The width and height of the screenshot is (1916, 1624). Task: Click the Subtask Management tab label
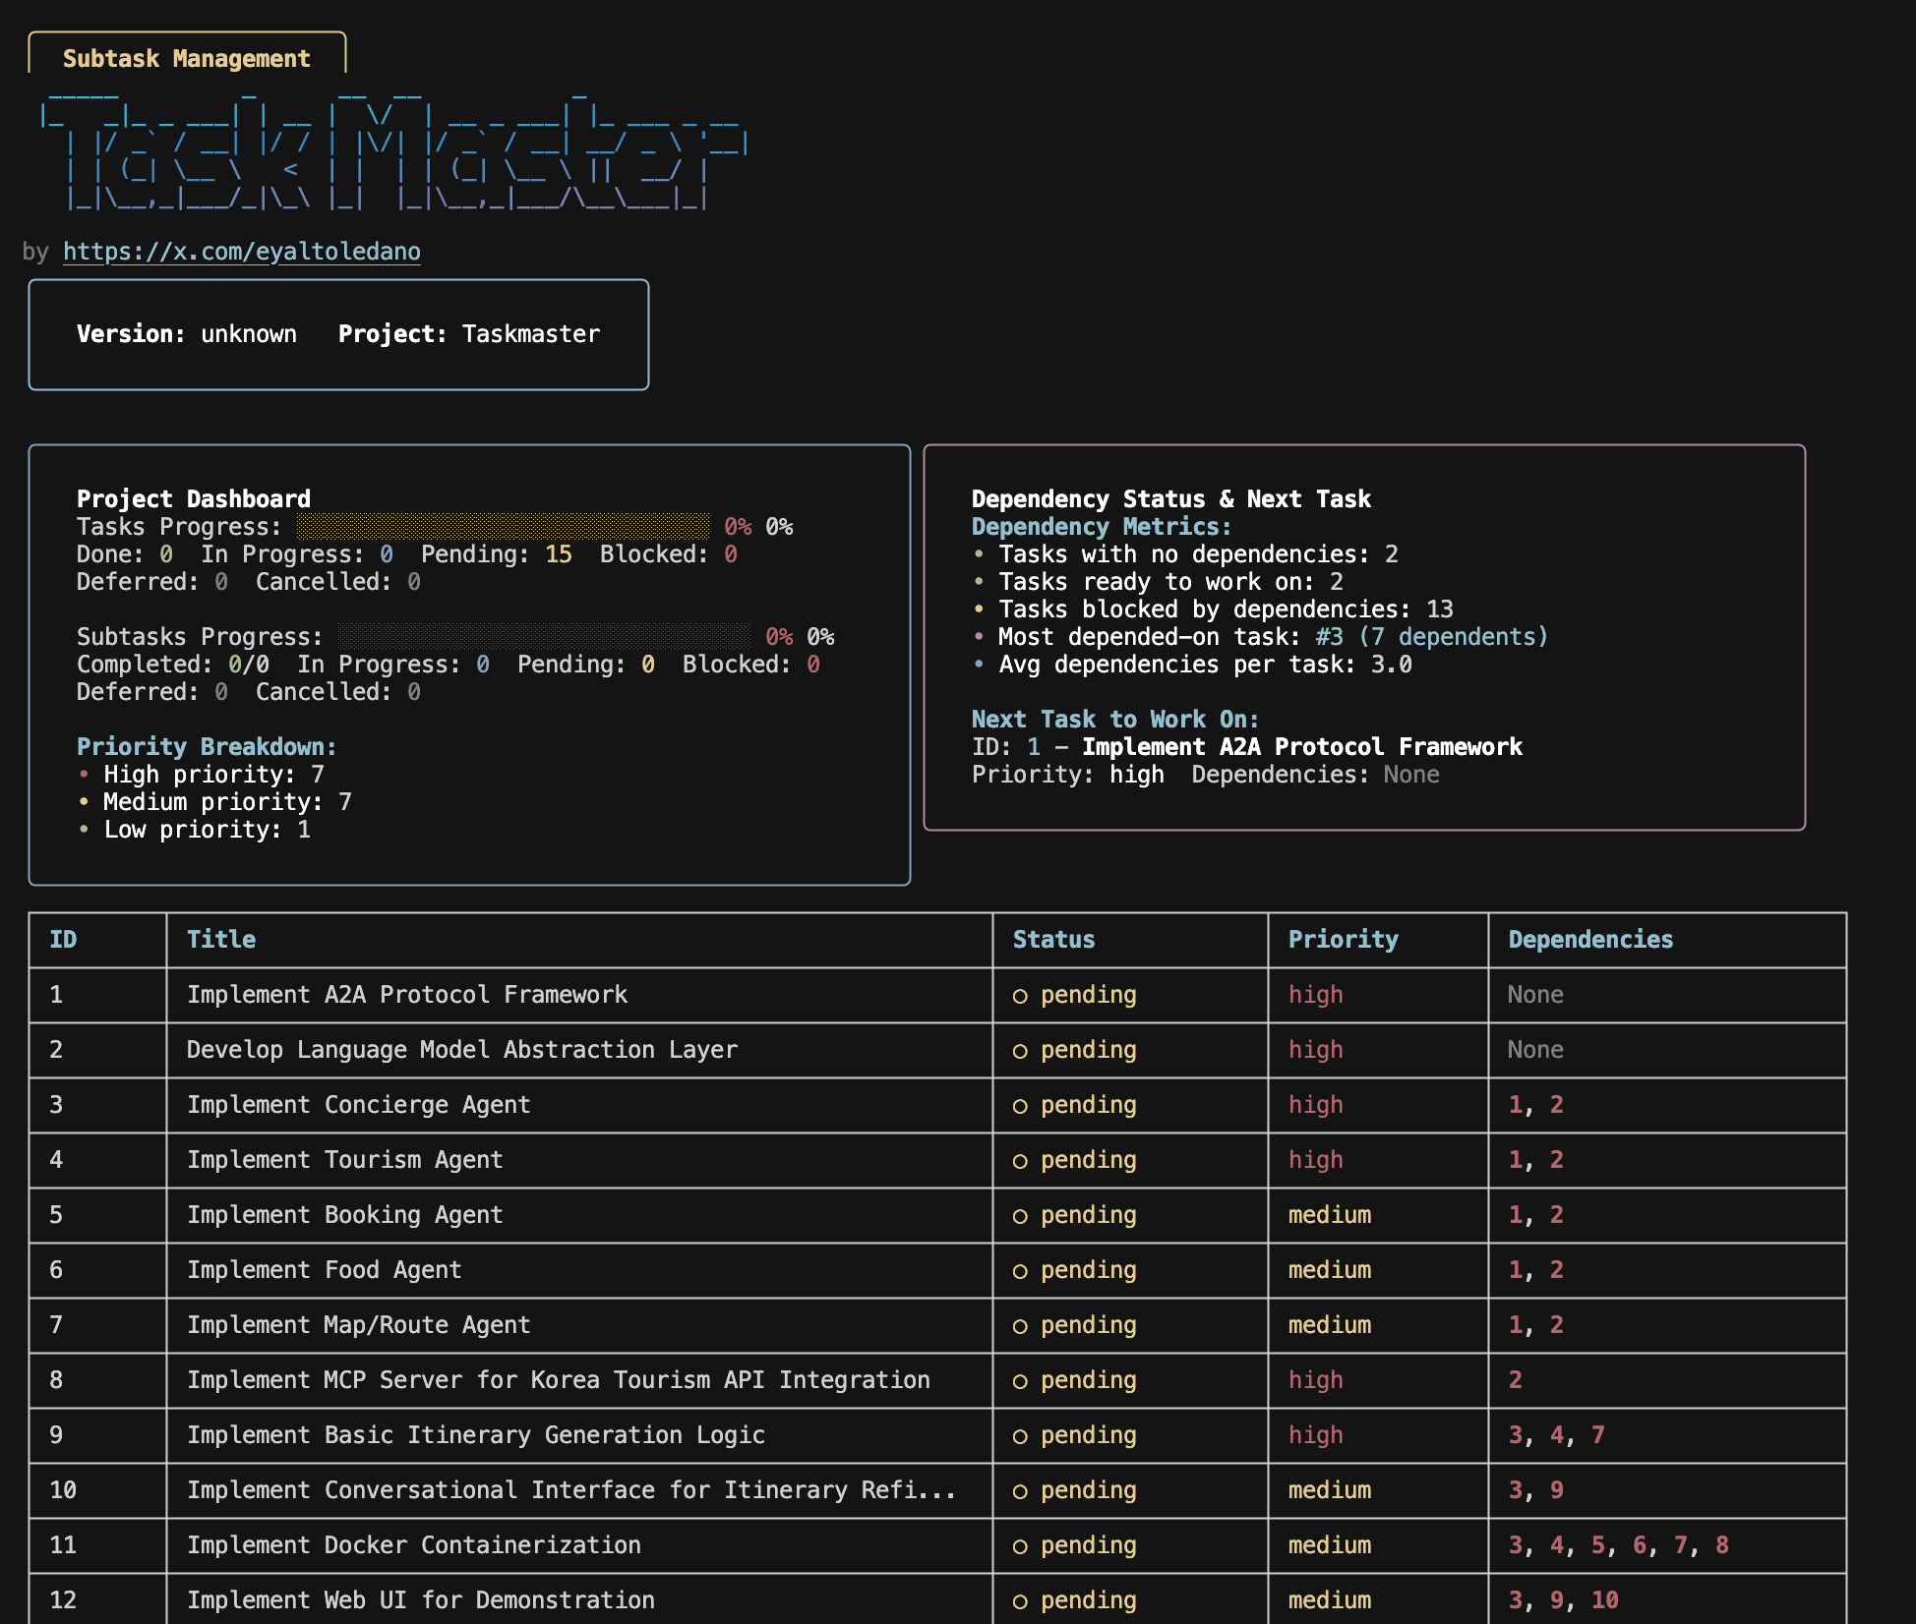186,59
